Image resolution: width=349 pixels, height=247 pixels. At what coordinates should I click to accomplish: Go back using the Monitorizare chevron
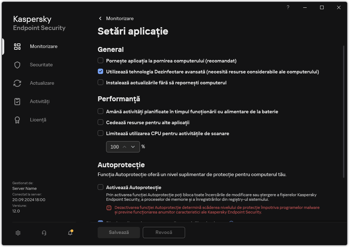[x=100, y=18]
